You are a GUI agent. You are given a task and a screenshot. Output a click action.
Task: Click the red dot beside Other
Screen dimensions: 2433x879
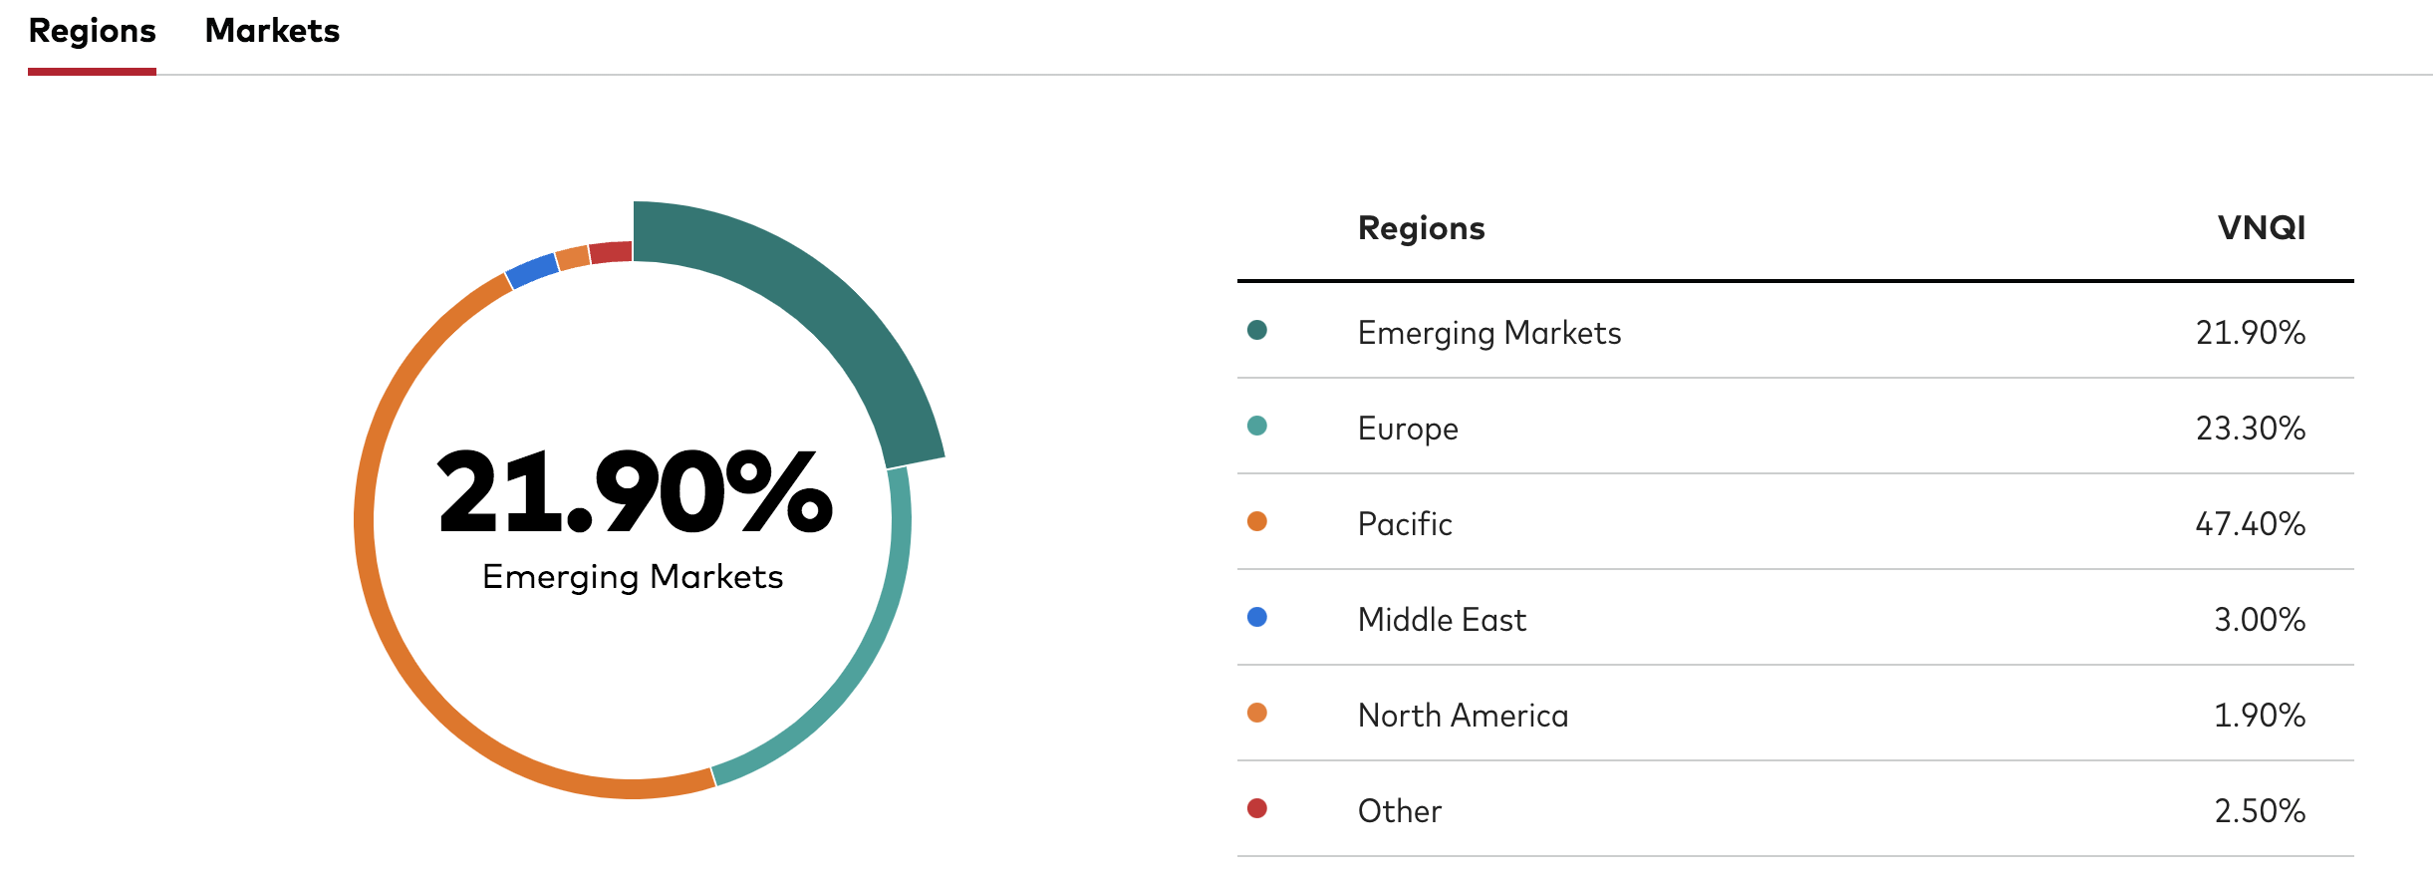point(1257,808)
